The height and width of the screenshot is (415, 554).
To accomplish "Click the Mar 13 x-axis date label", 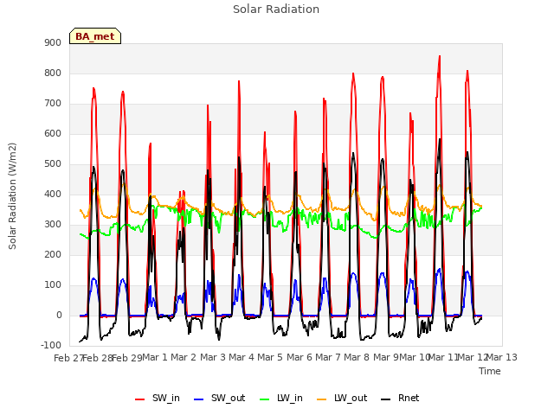I will pos(502,357).
